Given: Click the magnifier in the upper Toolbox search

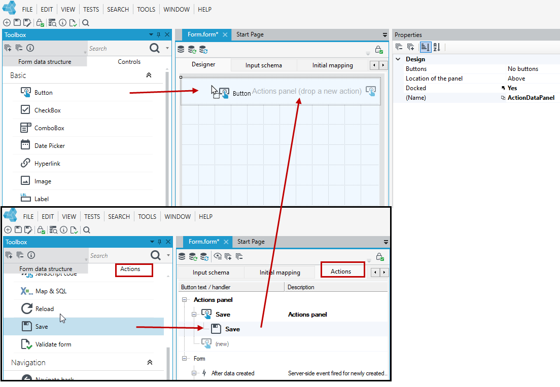Looking at the screenshot, I should coord(155,48).
